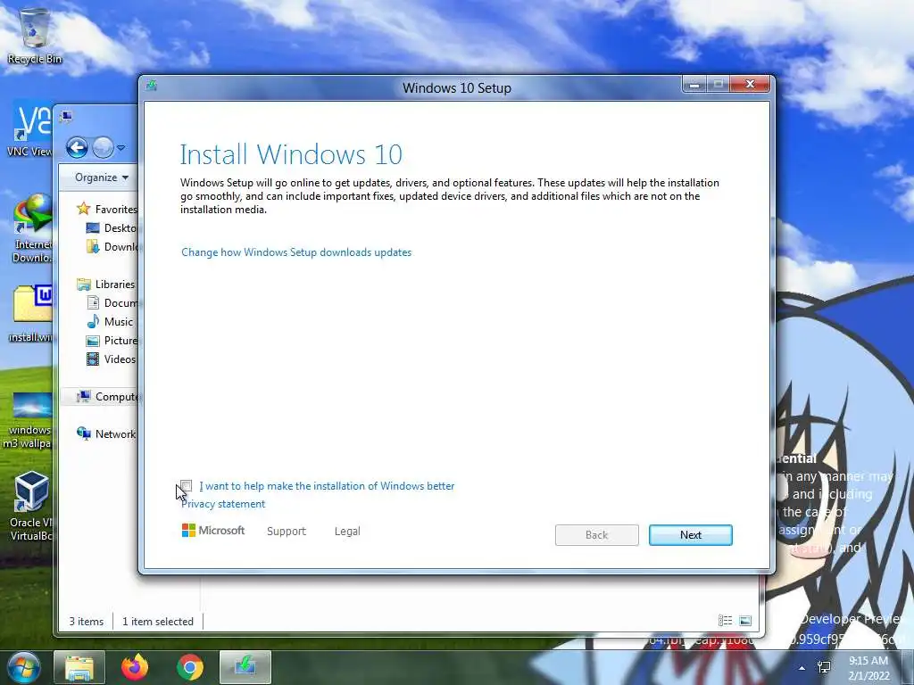Click the Explorer details view icon

coord(725,621)
